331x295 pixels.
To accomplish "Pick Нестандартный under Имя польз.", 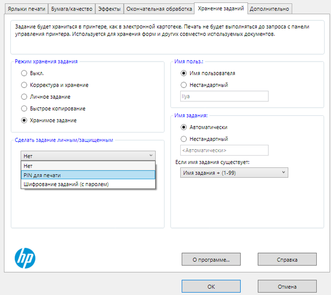I will click(184, 85).
